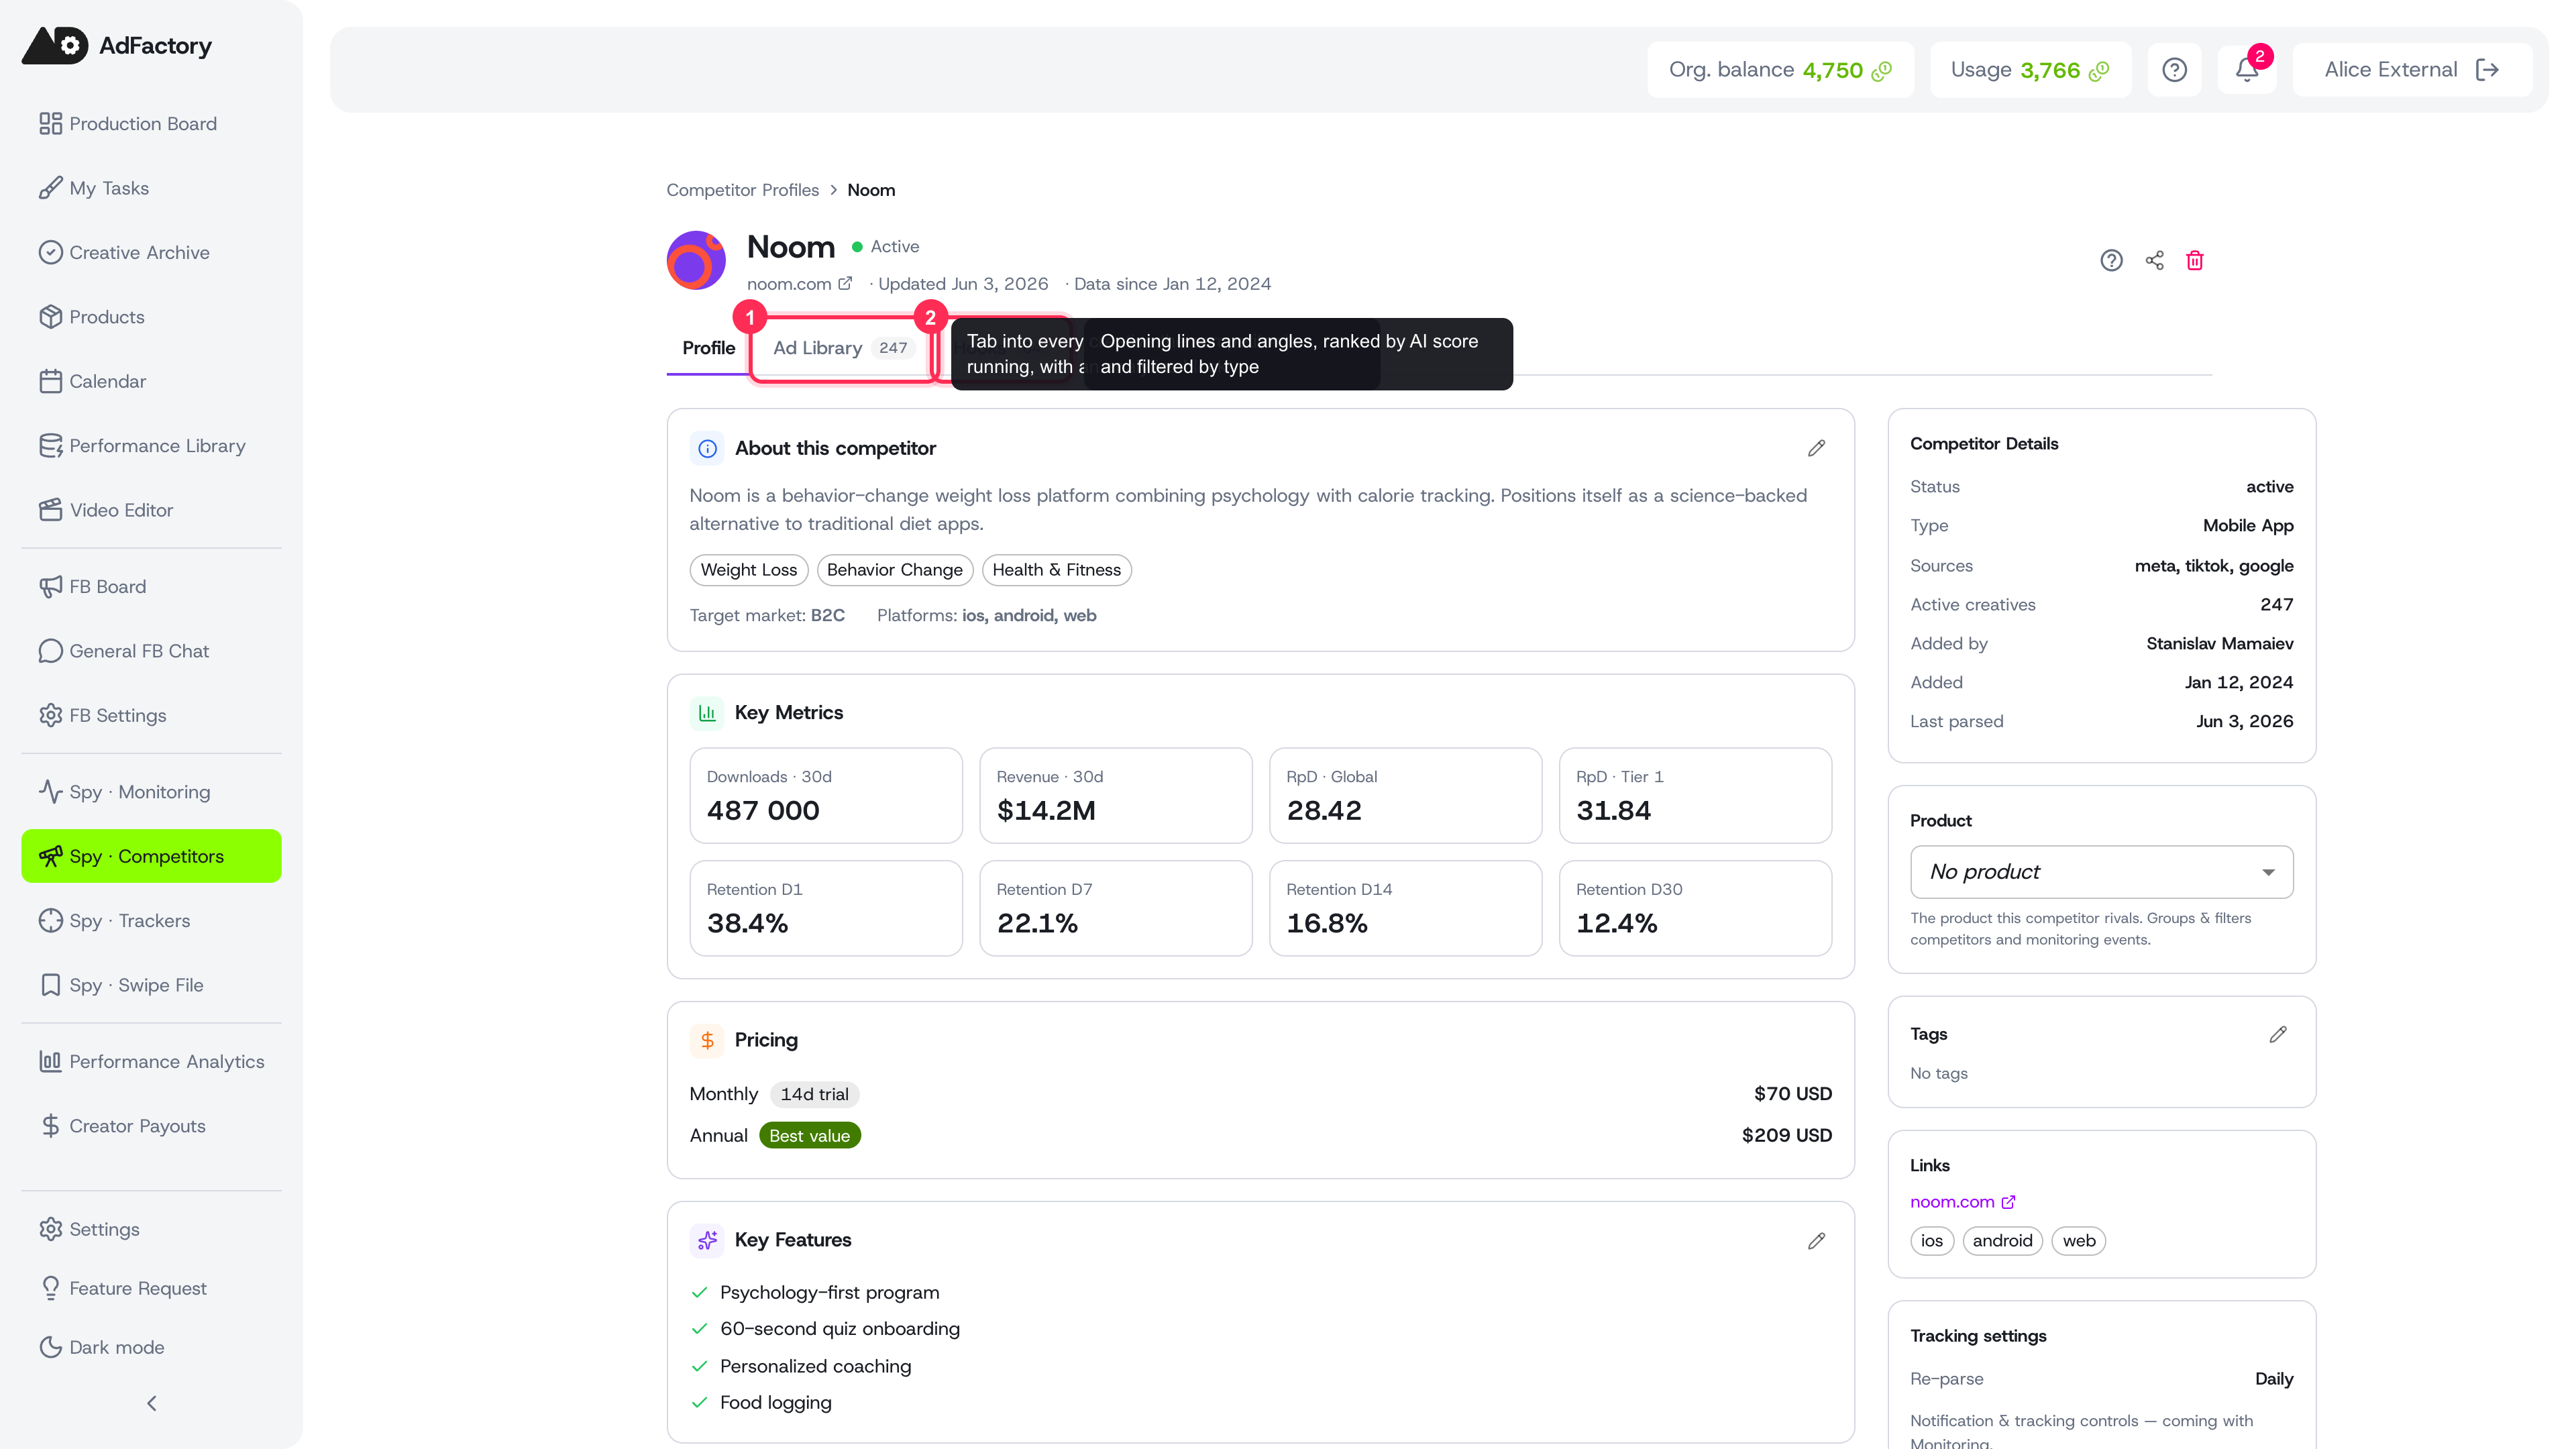Image resolution: width=2576 pixels, height=1449 pixels.
Task: Open FB Settings
Action: (x=151, y=715)
